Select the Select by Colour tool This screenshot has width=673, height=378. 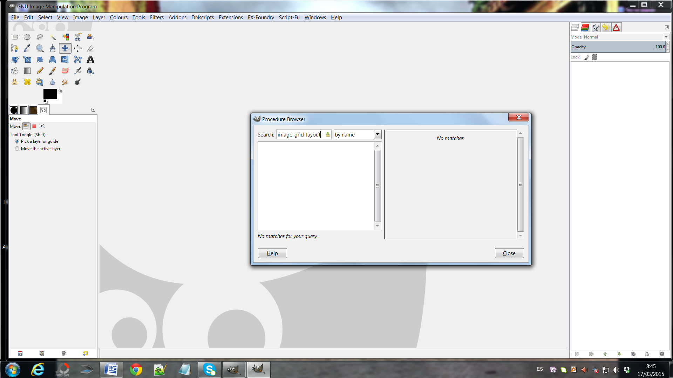(65, 37)
